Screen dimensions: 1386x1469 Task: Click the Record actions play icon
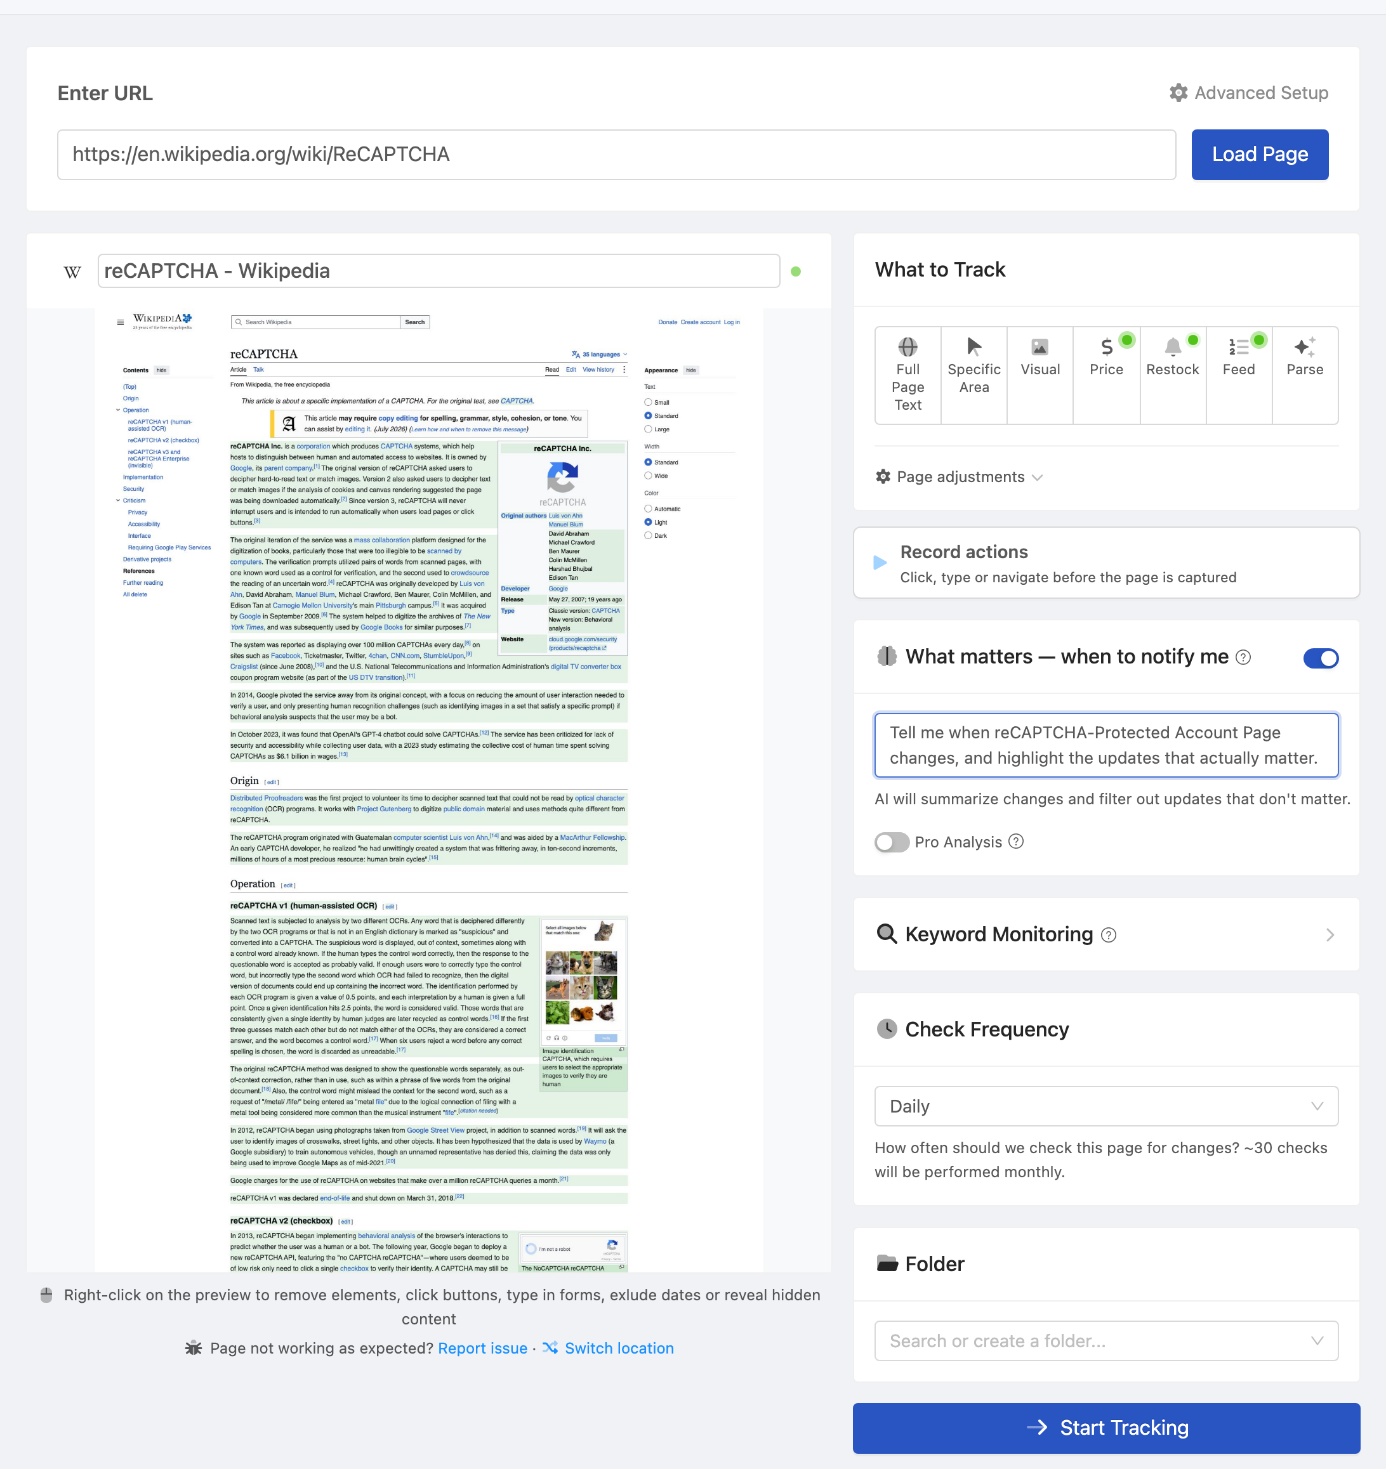coord(880,563)
